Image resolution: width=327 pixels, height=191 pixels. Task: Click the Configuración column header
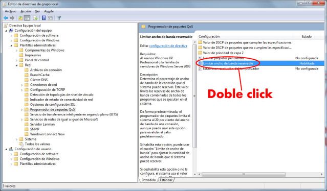pos(209,36)
